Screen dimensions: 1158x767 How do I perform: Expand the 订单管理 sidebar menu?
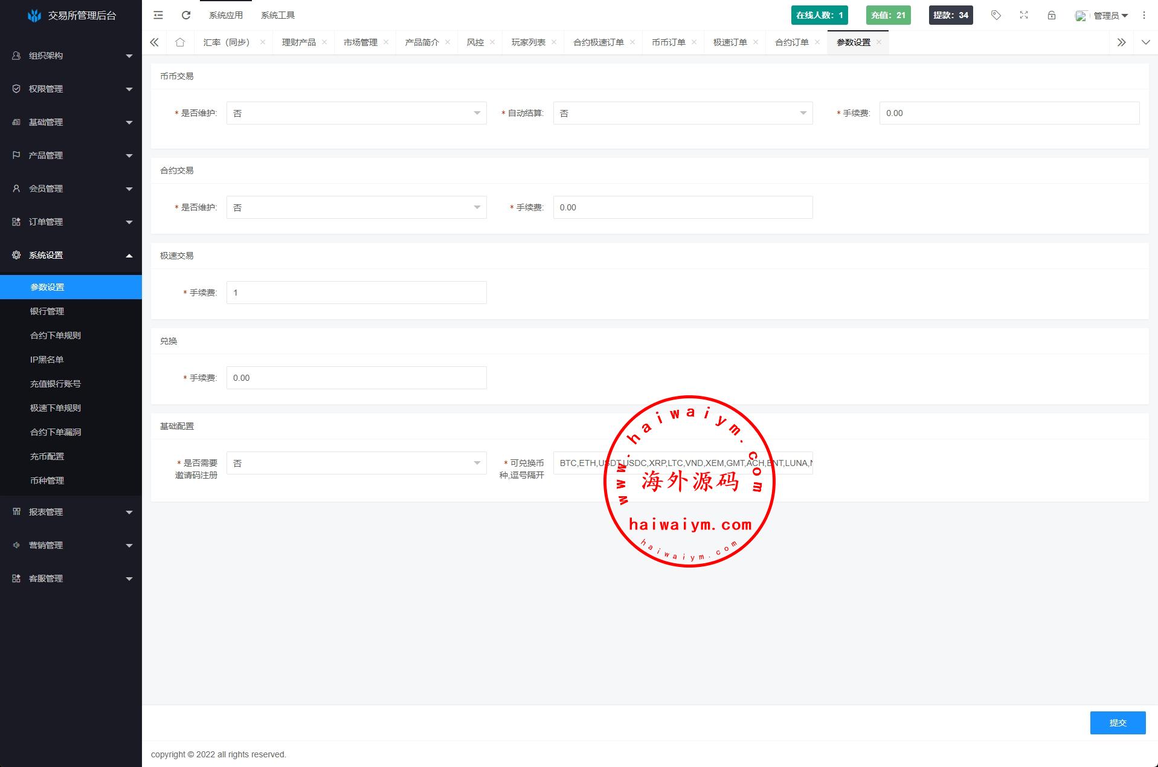point(71,222)
